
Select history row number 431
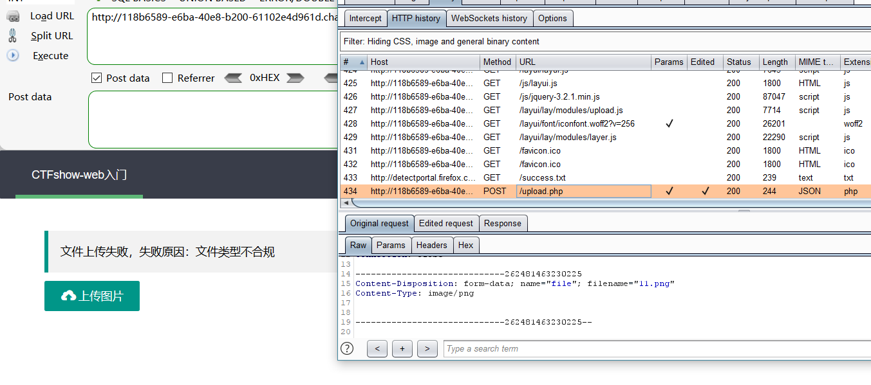(x=605, y=150)
